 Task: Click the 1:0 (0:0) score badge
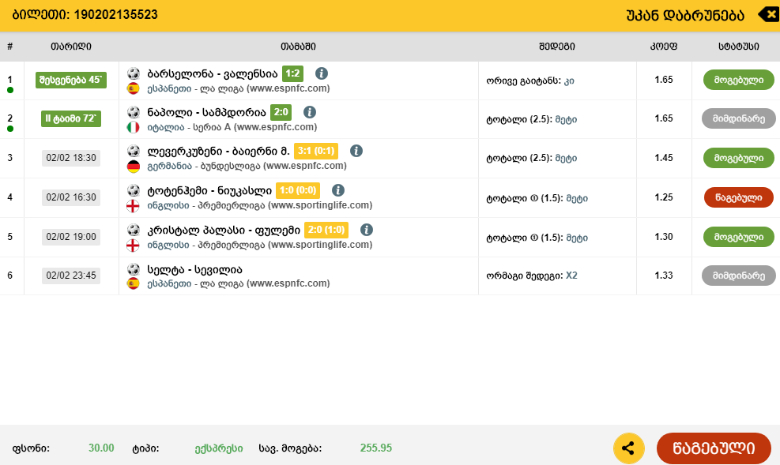point(298,189)
